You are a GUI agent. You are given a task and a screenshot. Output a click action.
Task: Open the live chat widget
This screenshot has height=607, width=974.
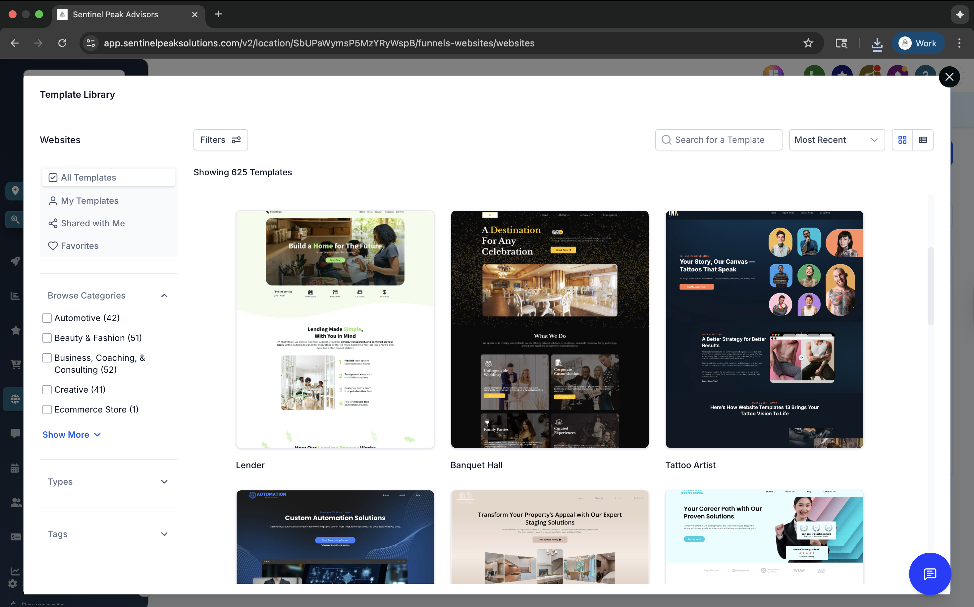930,574
